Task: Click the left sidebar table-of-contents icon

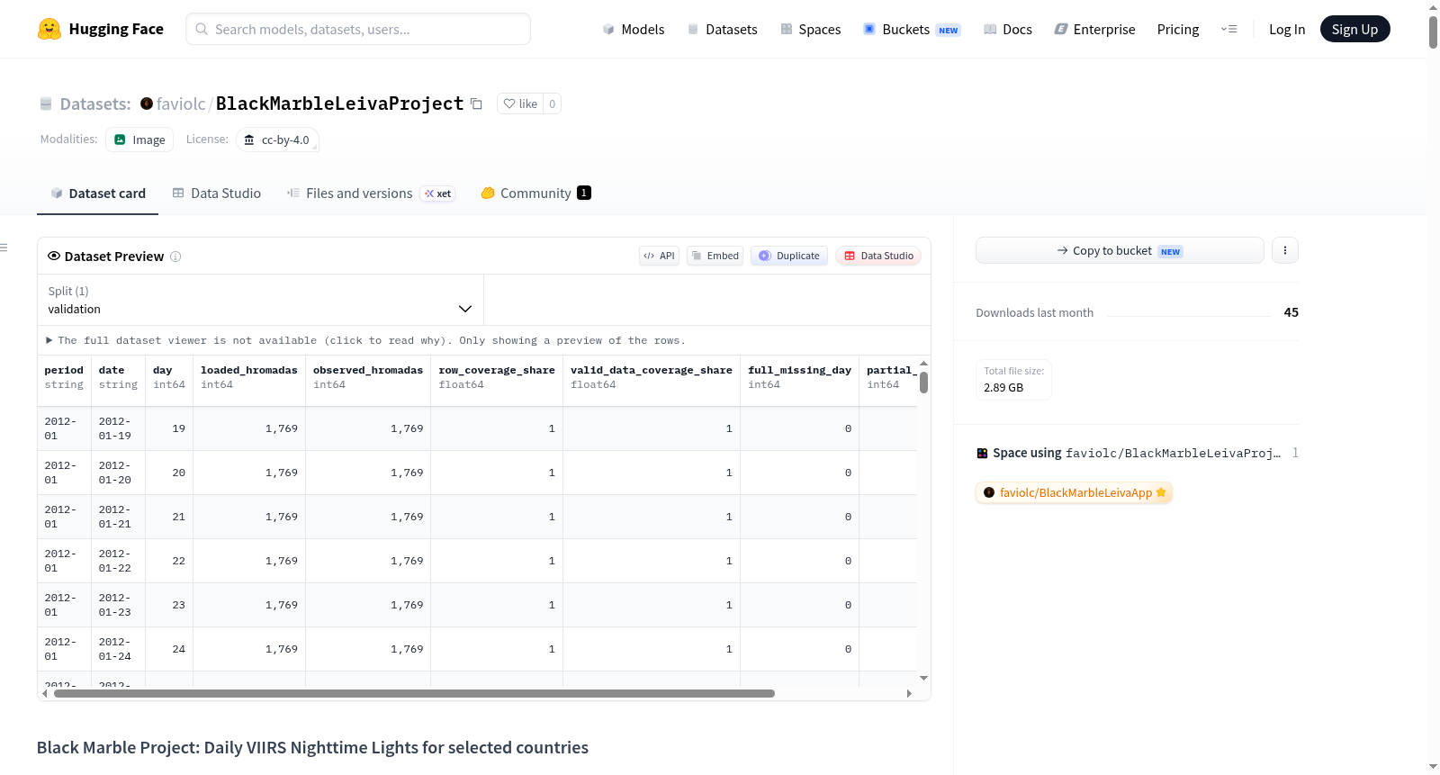Action: tap(4, 247)
